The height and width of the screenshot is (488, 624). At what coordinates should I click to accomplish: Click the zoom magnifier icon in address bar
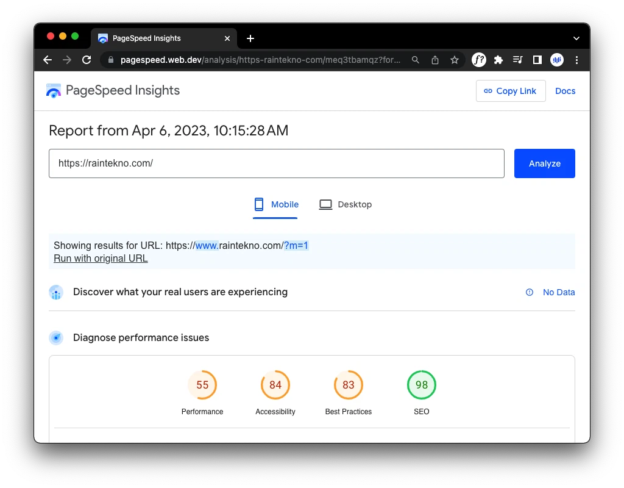coord(416,60)
